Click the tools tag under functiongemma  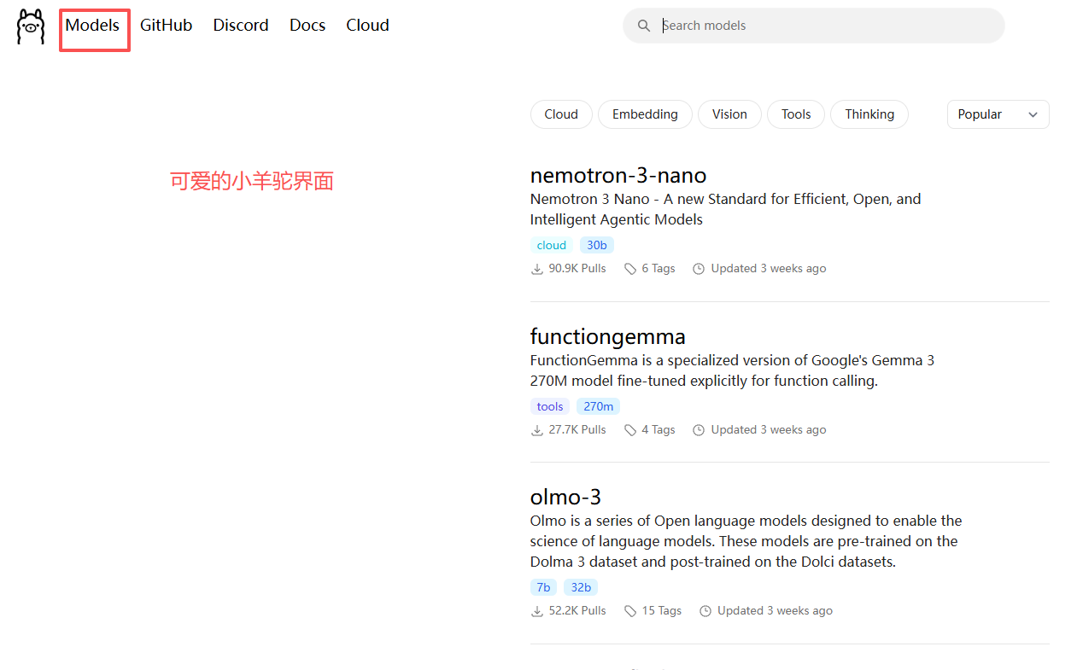click(550, 406)
